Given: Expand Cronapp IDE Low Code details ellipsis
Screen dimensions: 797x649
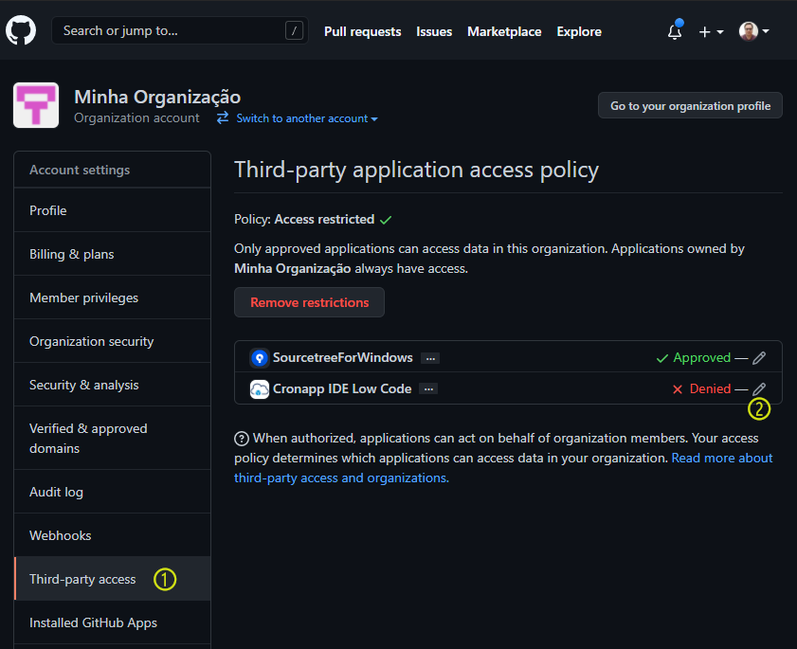Looking at the screenshot, I should click(x=428, y=389).
